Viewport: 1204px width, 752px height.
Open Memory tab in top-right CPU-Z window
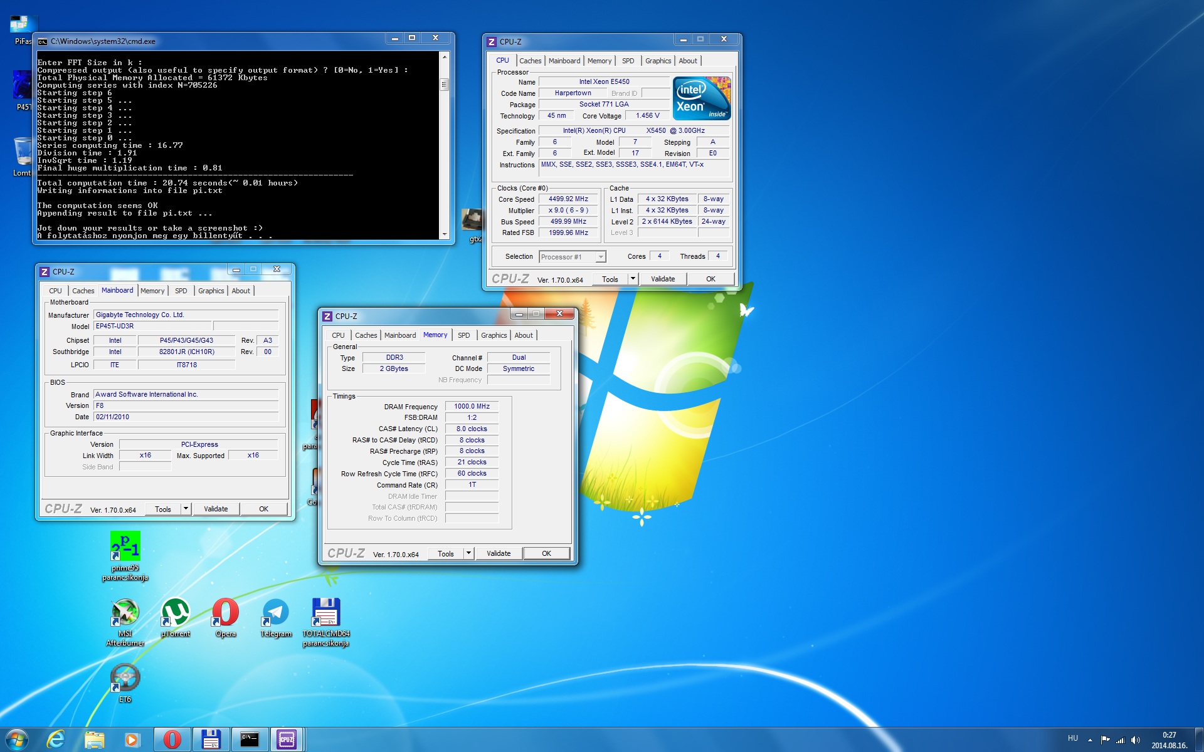[x=599, y=61]
